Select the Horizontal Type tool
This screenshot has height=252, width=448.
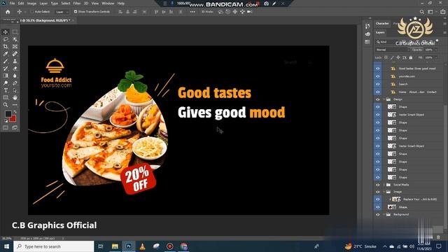pos(6,90)
